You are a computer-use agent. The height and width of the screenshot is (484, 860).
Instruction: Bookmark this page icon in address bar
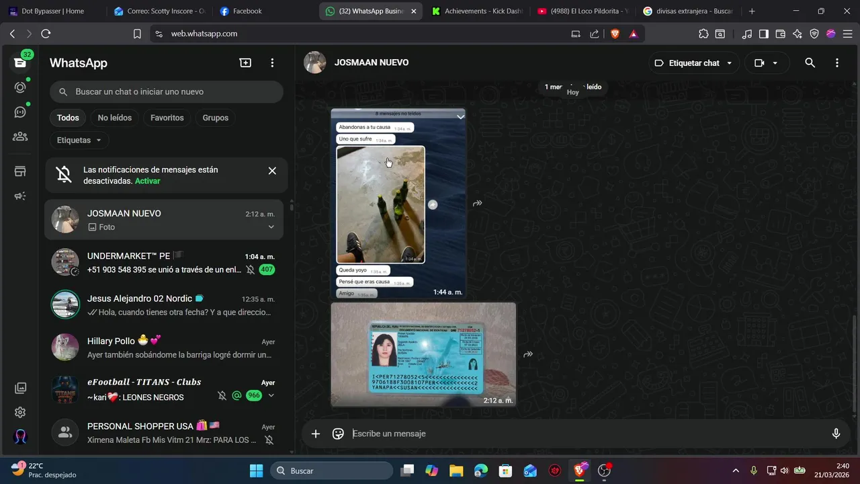(x=137, y=34)
